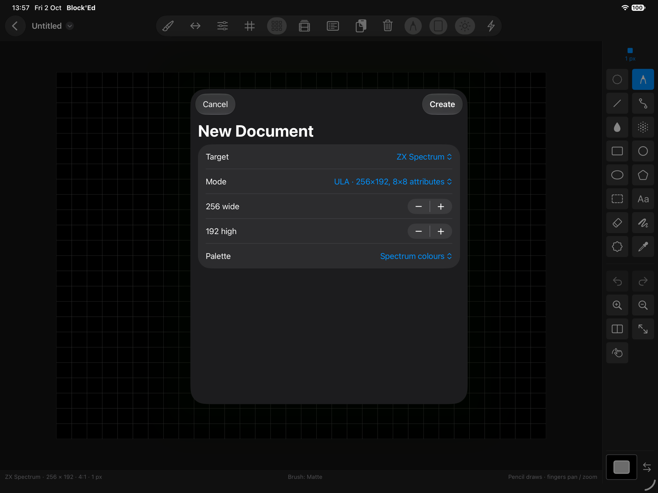658x493 pixels.
Task: Tap Cancel in New Document dialog
Action: point(215,104)
